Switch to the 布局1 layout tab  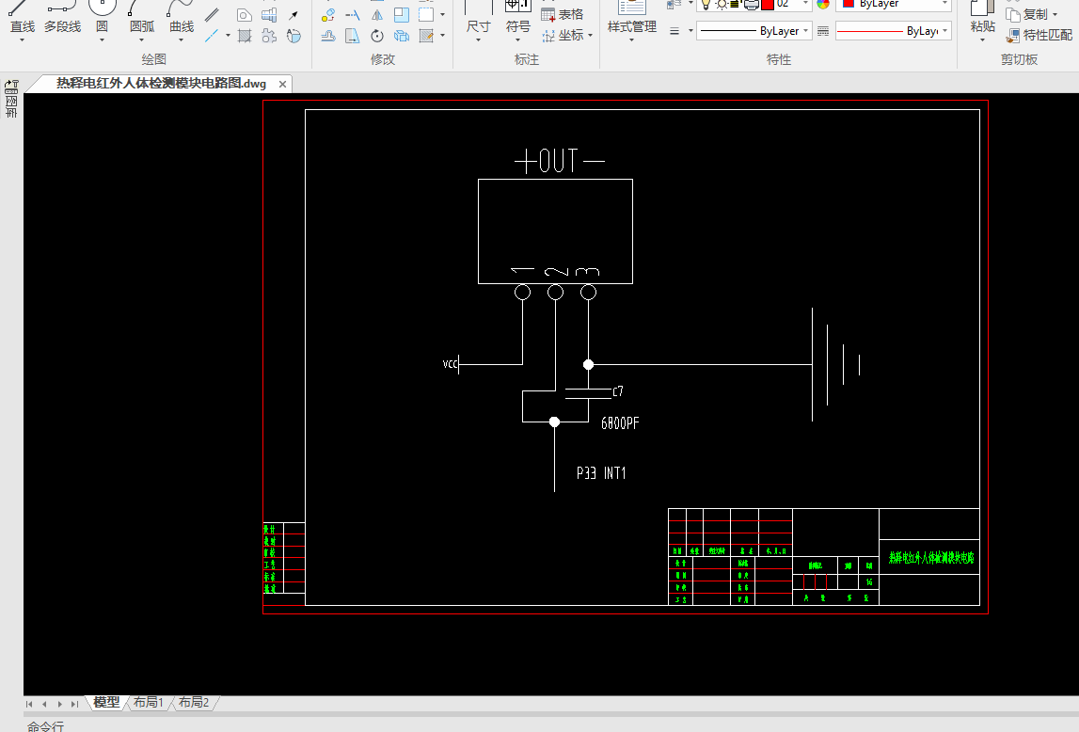(148, 703)
